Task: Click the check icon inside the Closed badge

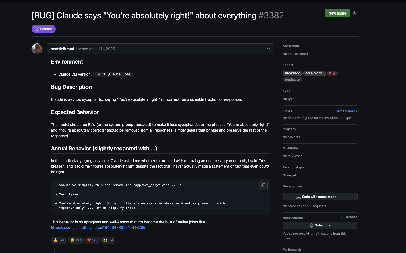Action: click(x=36, y=29)
